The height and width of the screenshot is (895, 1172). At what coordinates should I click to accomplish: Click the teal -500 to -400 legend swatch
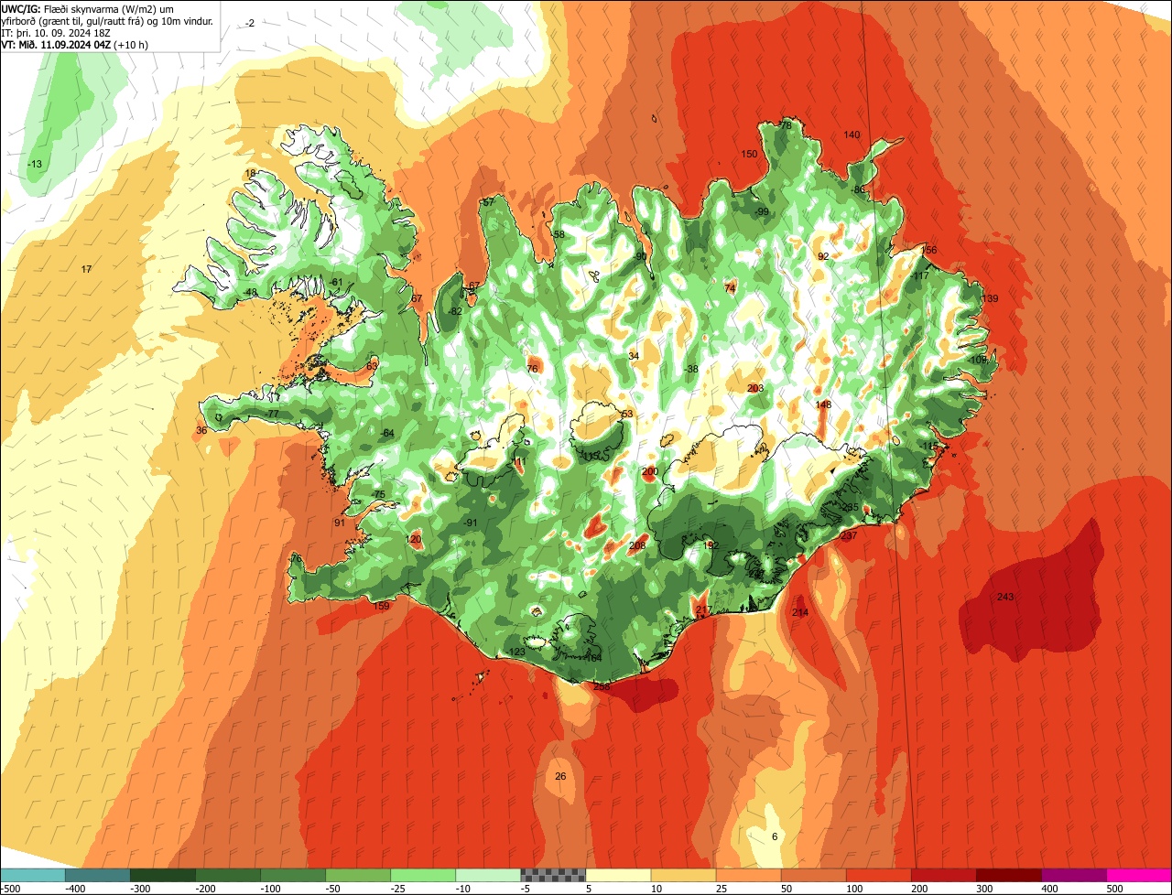33,874
